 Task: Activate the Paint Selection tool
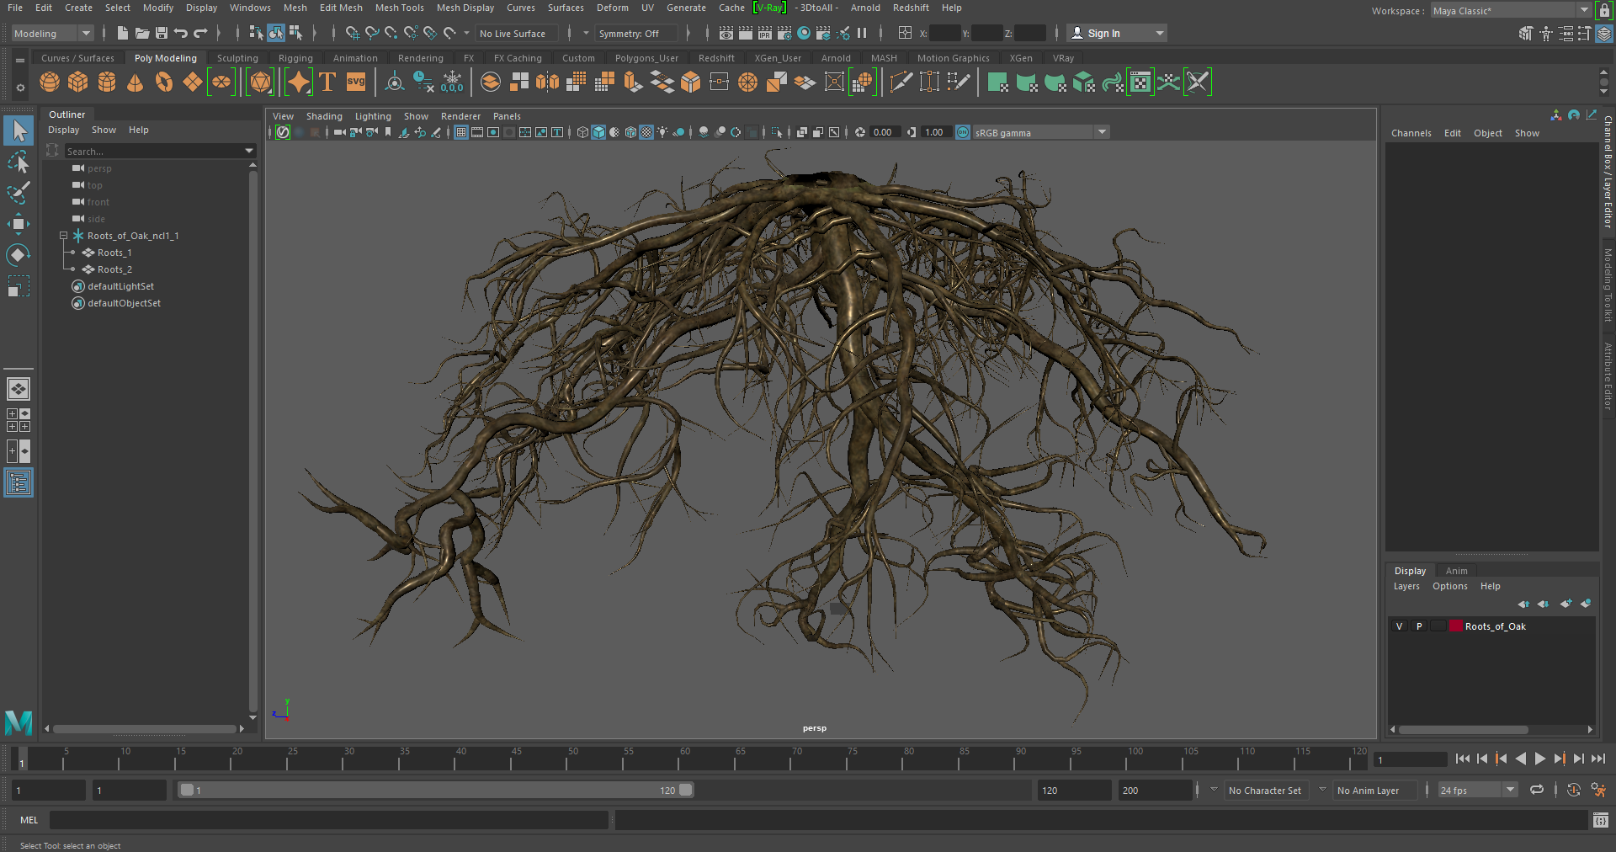[x=19, y=193]
